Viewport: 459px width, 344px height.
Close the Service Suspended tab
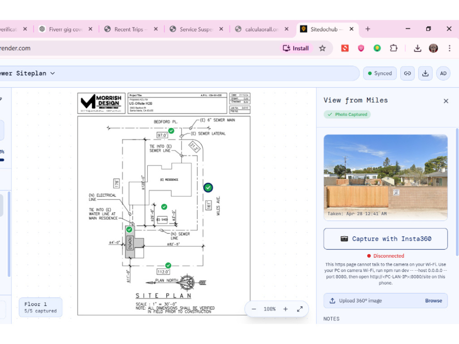tap(221, 29)
